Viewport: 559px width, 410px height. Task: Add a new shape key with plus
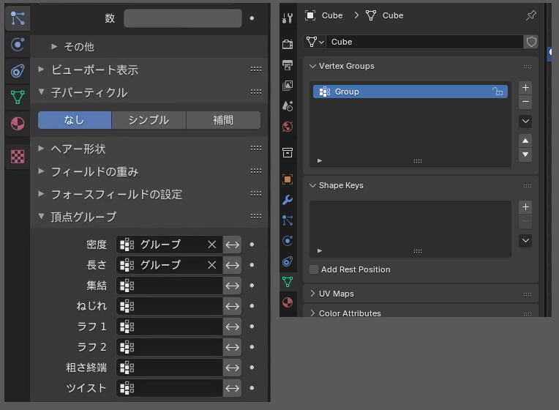pyautogui.click(x=525, y=207)
